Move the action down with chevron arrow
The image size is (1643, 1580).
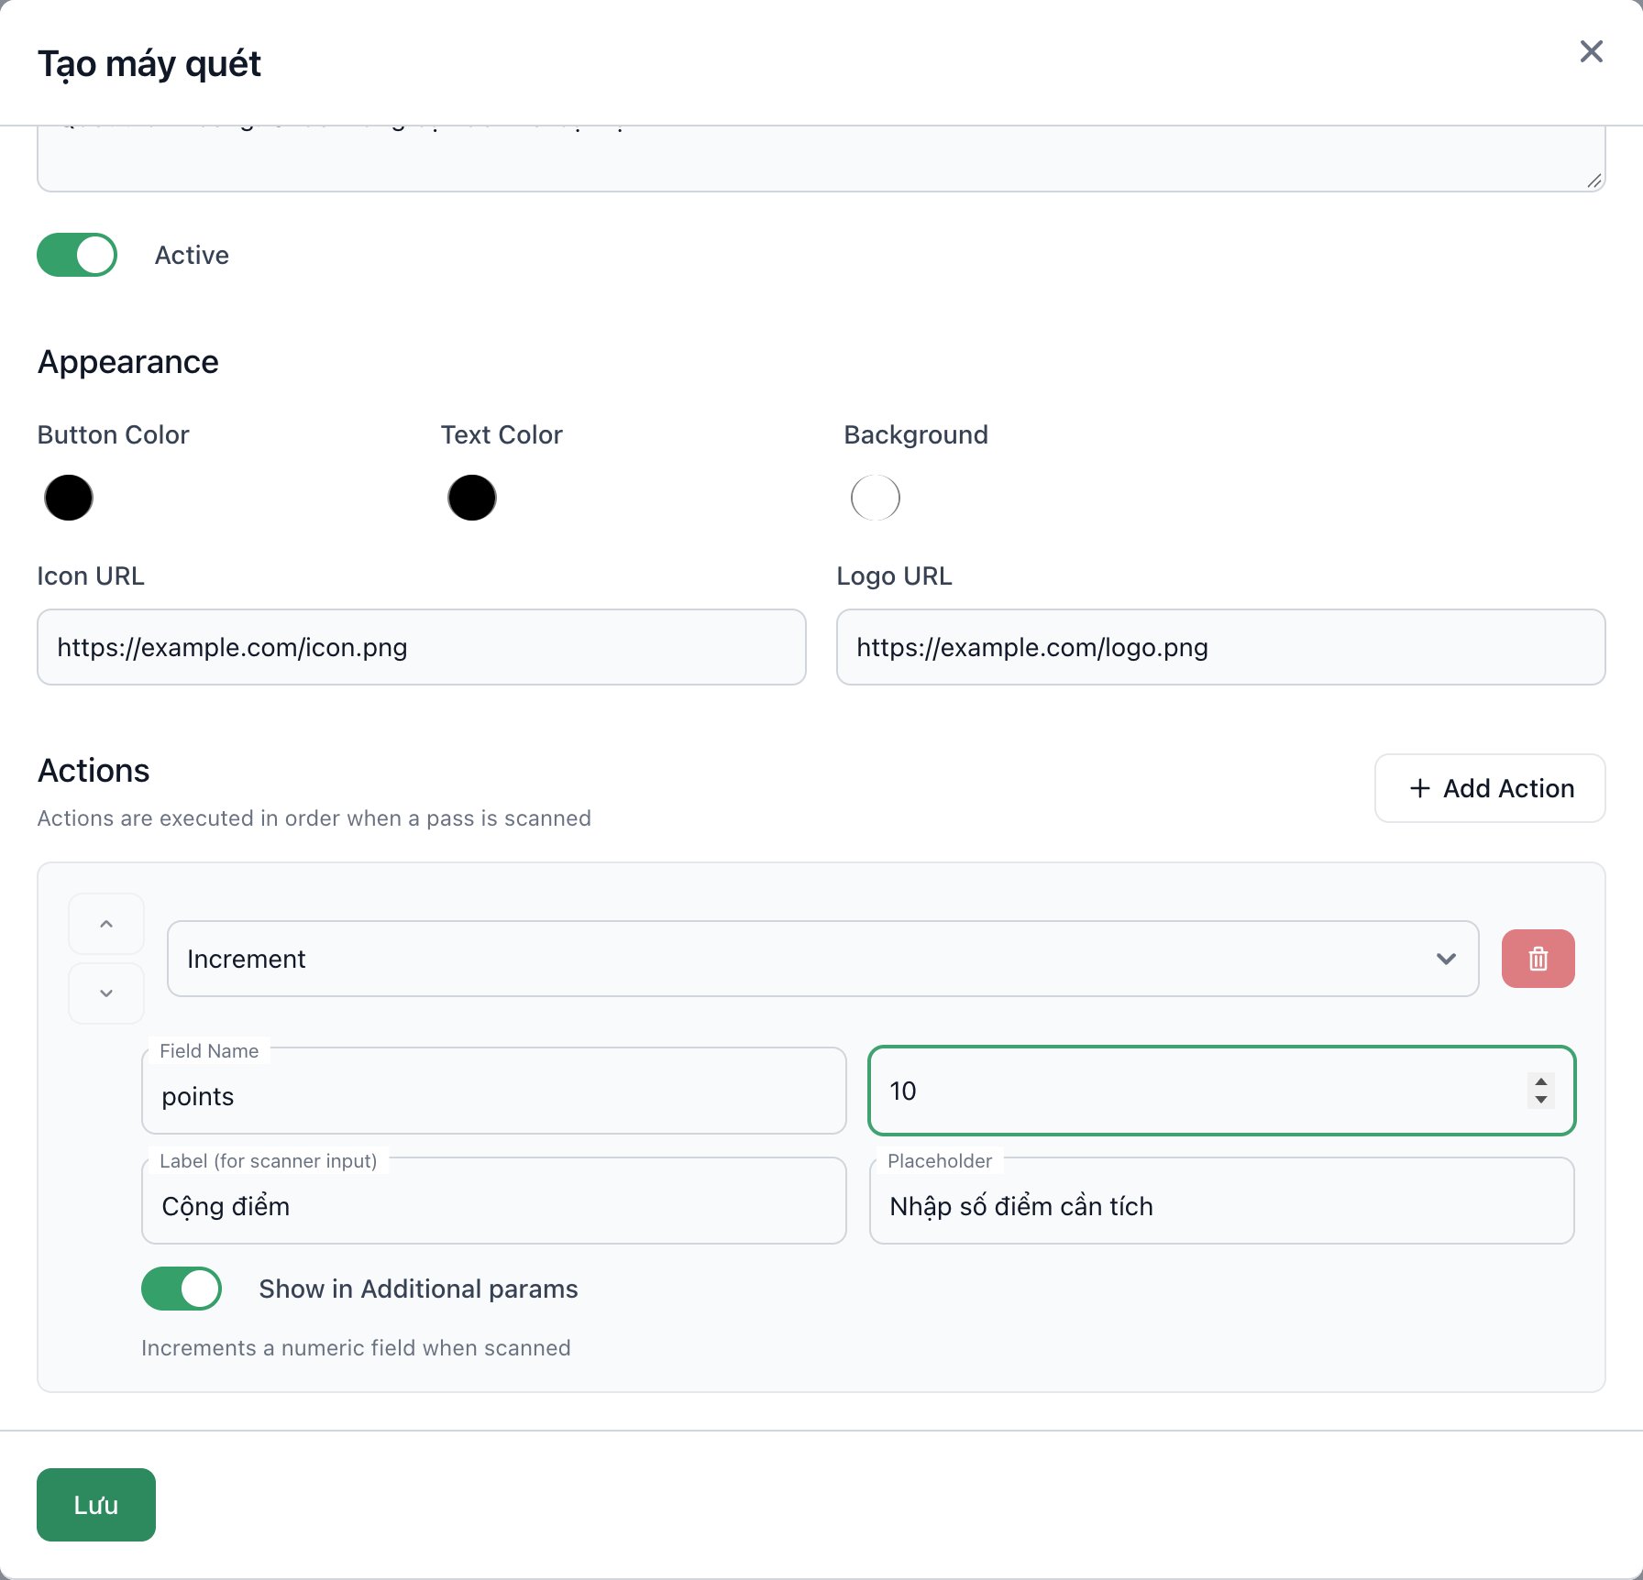click(106, 993)
